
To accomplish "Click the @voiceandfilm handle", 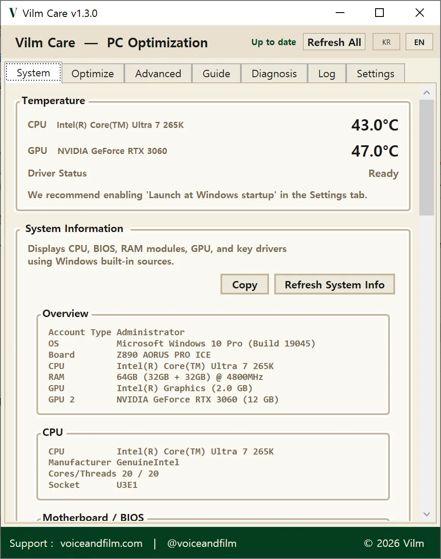I will [202, 543].
